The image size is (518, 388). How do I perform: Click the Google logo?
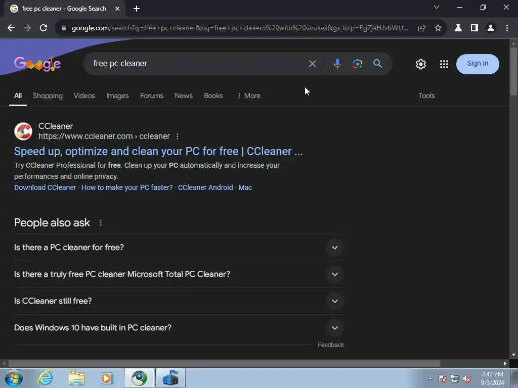(x=37, y=64)
